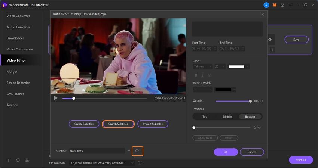The height and width of the screenshot is (168, 318).
Task: Set subtitle position to Top
Action: click(205, 116)
